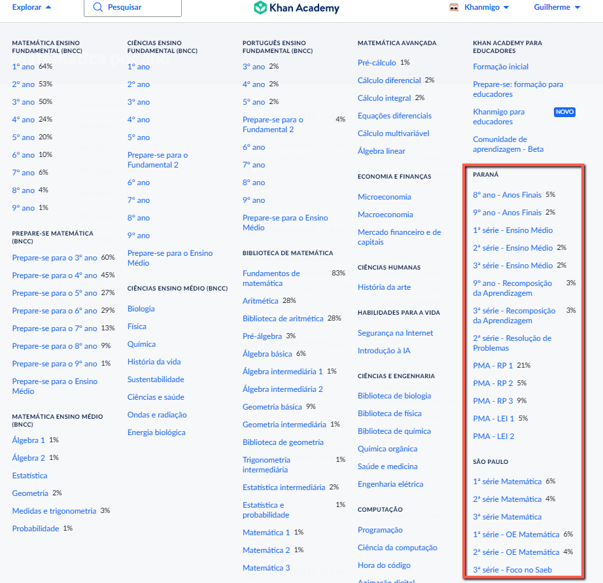Image resolution: width=603 pixels, height=583 pixels.
Task: Open Álgebra linear
Action: 381,151
